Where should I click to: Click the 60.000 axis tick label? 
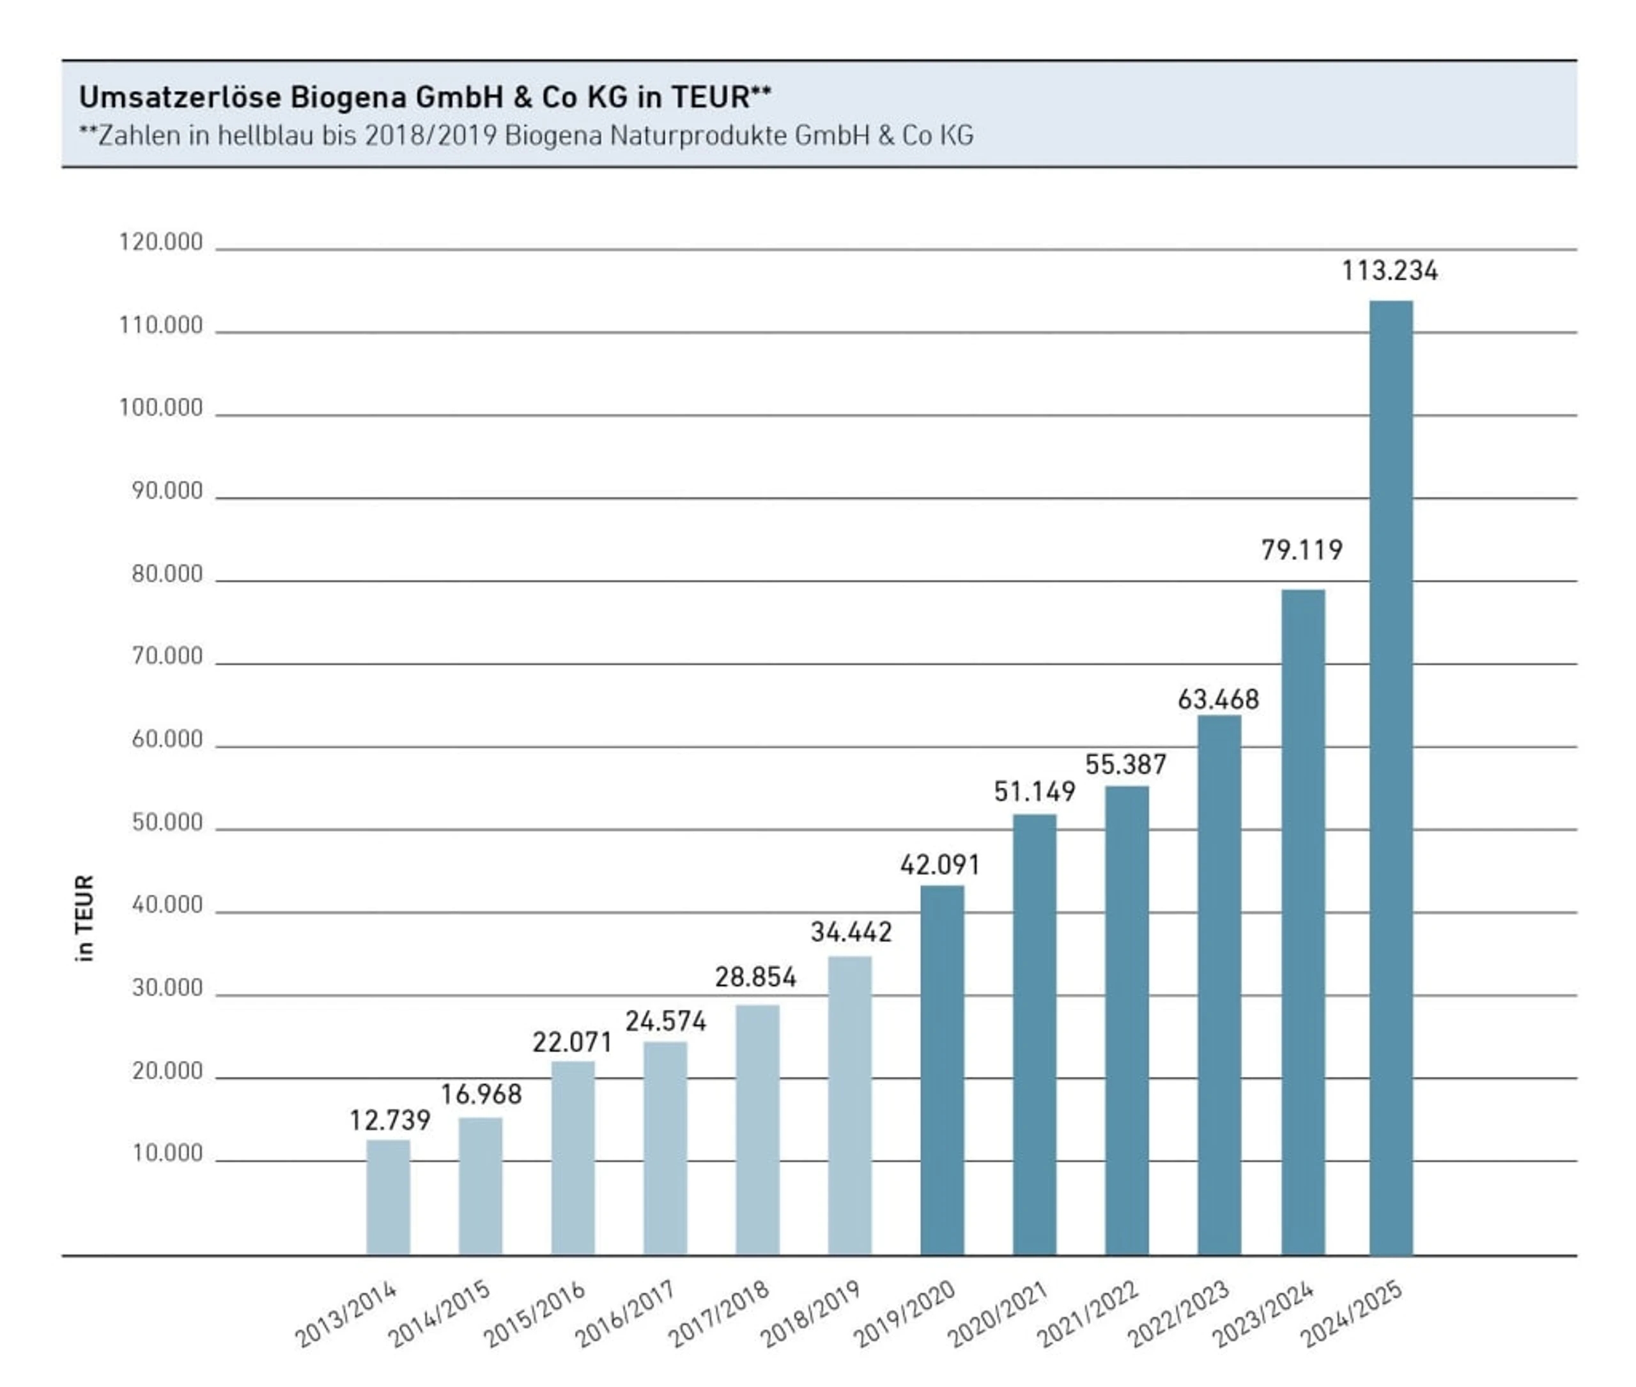[x=167, y=739]
